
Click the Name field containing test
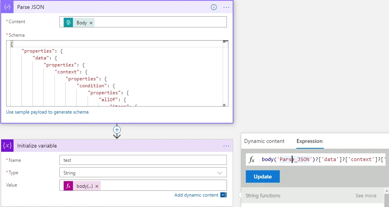(143, 160)
